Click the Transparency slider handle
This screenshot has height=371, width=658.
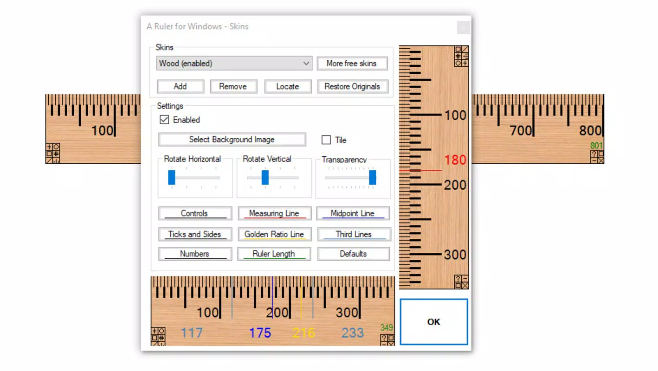tap(372, 178)
